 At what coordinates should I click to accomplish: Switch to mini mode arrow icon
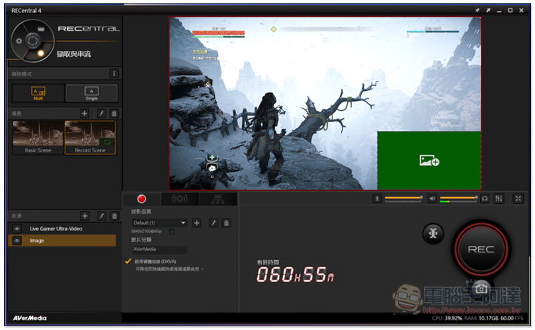(x=488, y=10)
